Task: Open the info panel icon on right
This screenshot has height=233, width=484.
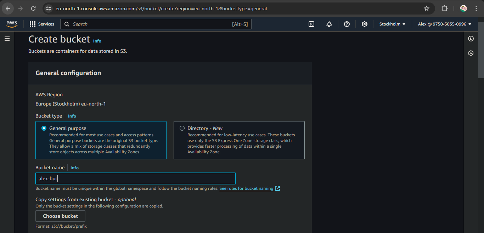Action: (x=471, y=39)
